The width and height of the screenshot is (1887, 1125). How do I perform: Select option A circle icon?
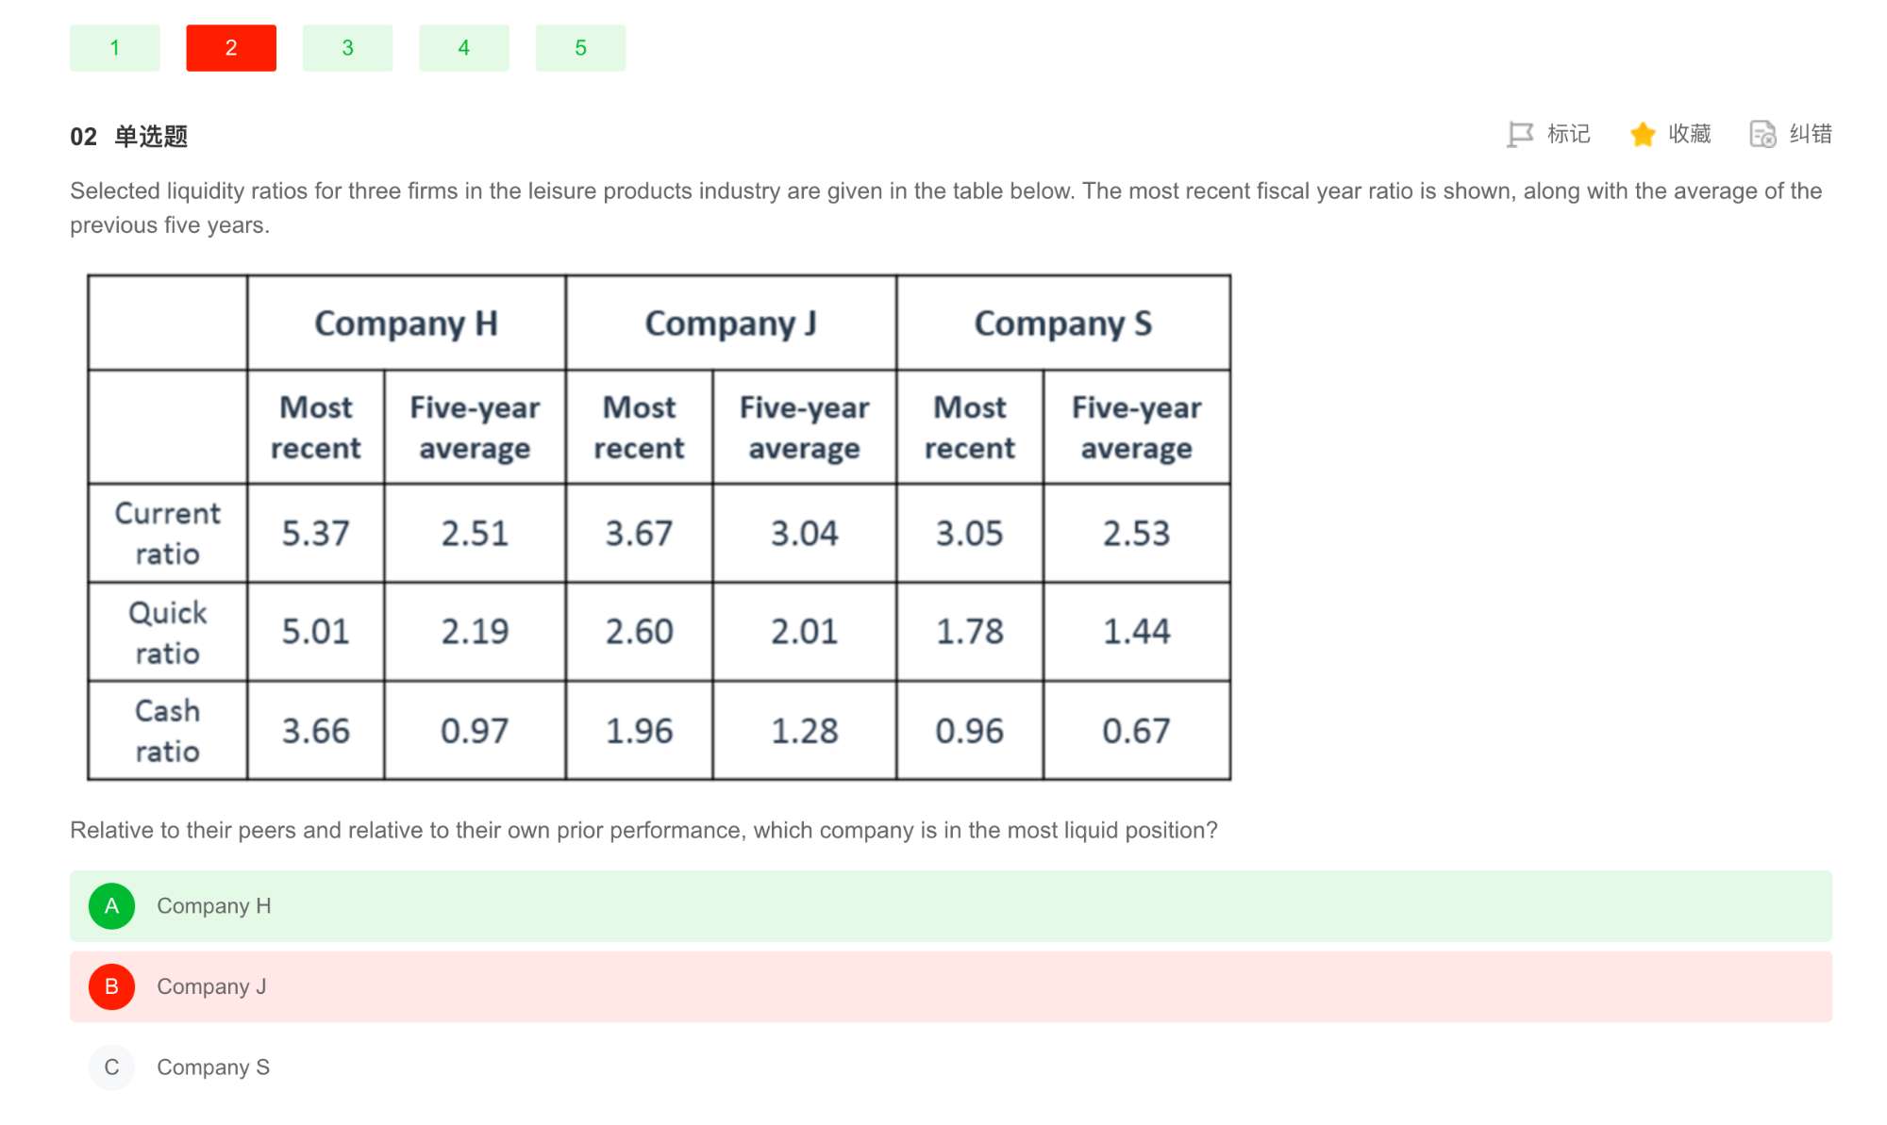click(111, 906)
